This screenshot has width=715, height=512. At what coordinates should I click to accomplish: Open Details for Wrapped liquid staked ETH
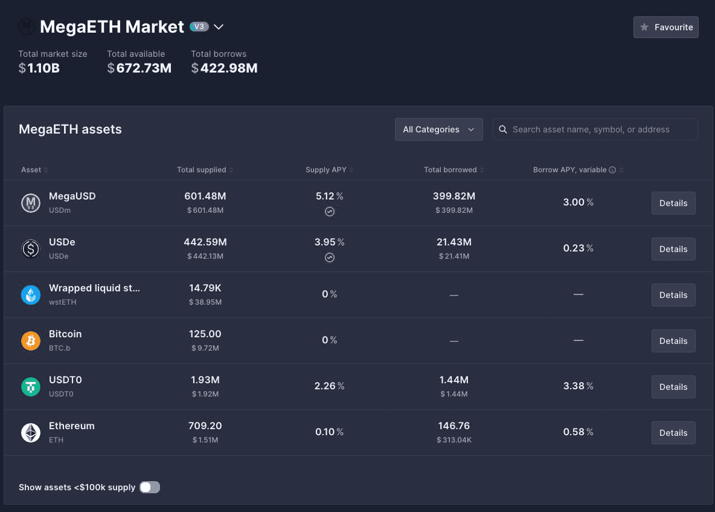(673, 295)
